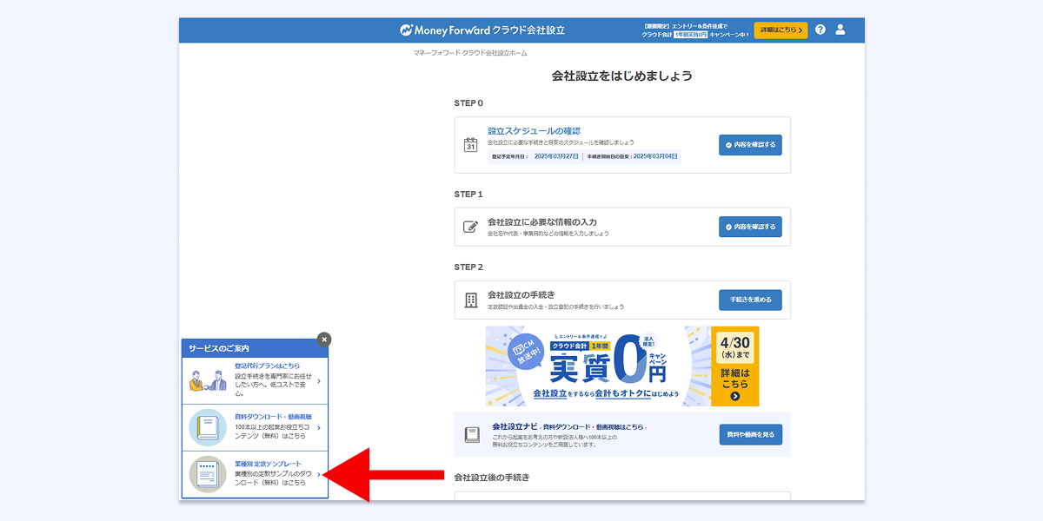Viewport: 1043px width, 521px height.
Task: Click the building icon in STEP 2
Action: 470,300
